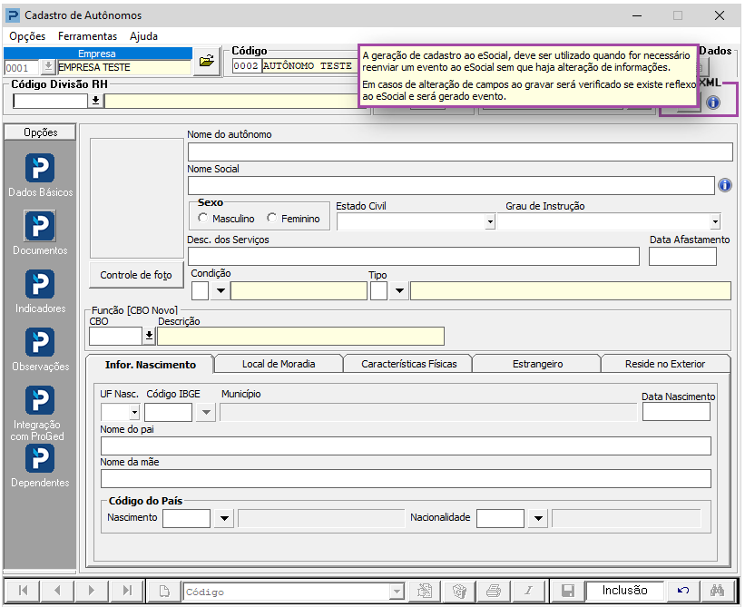Click the trash bin icon in bottom toolbar
Screen dimensions: 745x607
[x=459, y=591]
